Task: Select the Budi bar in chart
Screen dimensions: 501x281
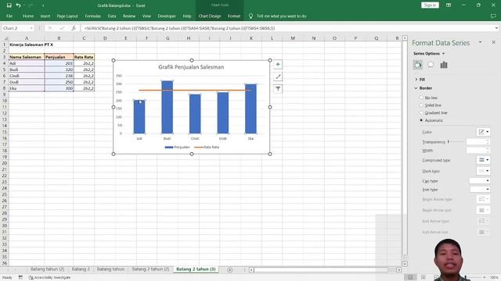Action: tap(167, 107)
